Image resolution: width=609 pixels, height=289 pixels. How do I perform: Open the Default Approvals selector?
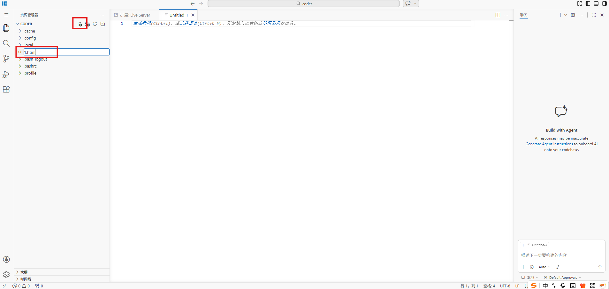click(562, 278)
